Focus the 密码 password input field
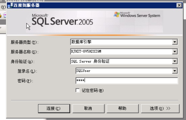Screen dimensions: 186x120 click(127, 81)
